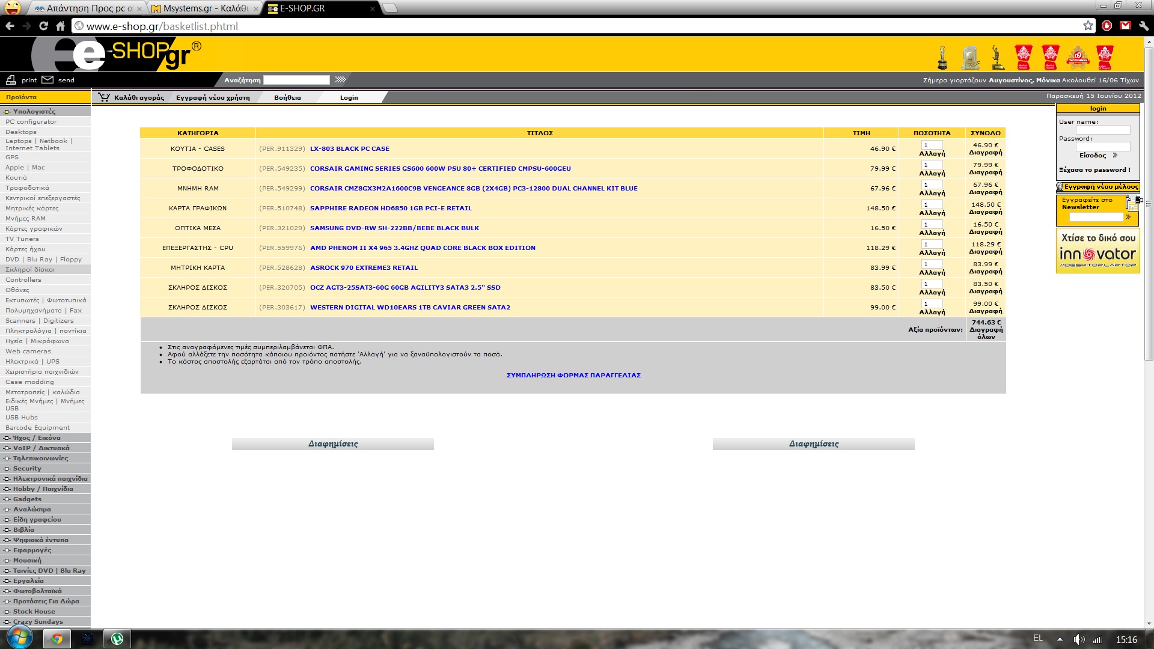
Task: Click Ξέχασα το password link
Action: pos(1094,170)
